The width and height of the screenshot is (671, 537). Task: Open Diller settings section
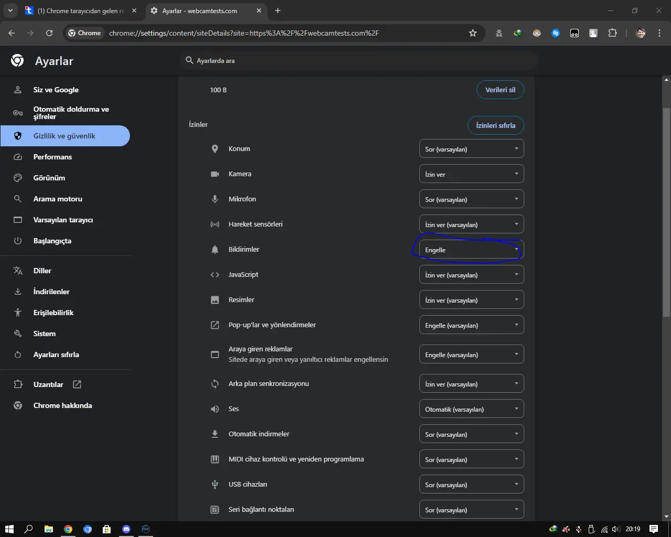click(65, 271)
